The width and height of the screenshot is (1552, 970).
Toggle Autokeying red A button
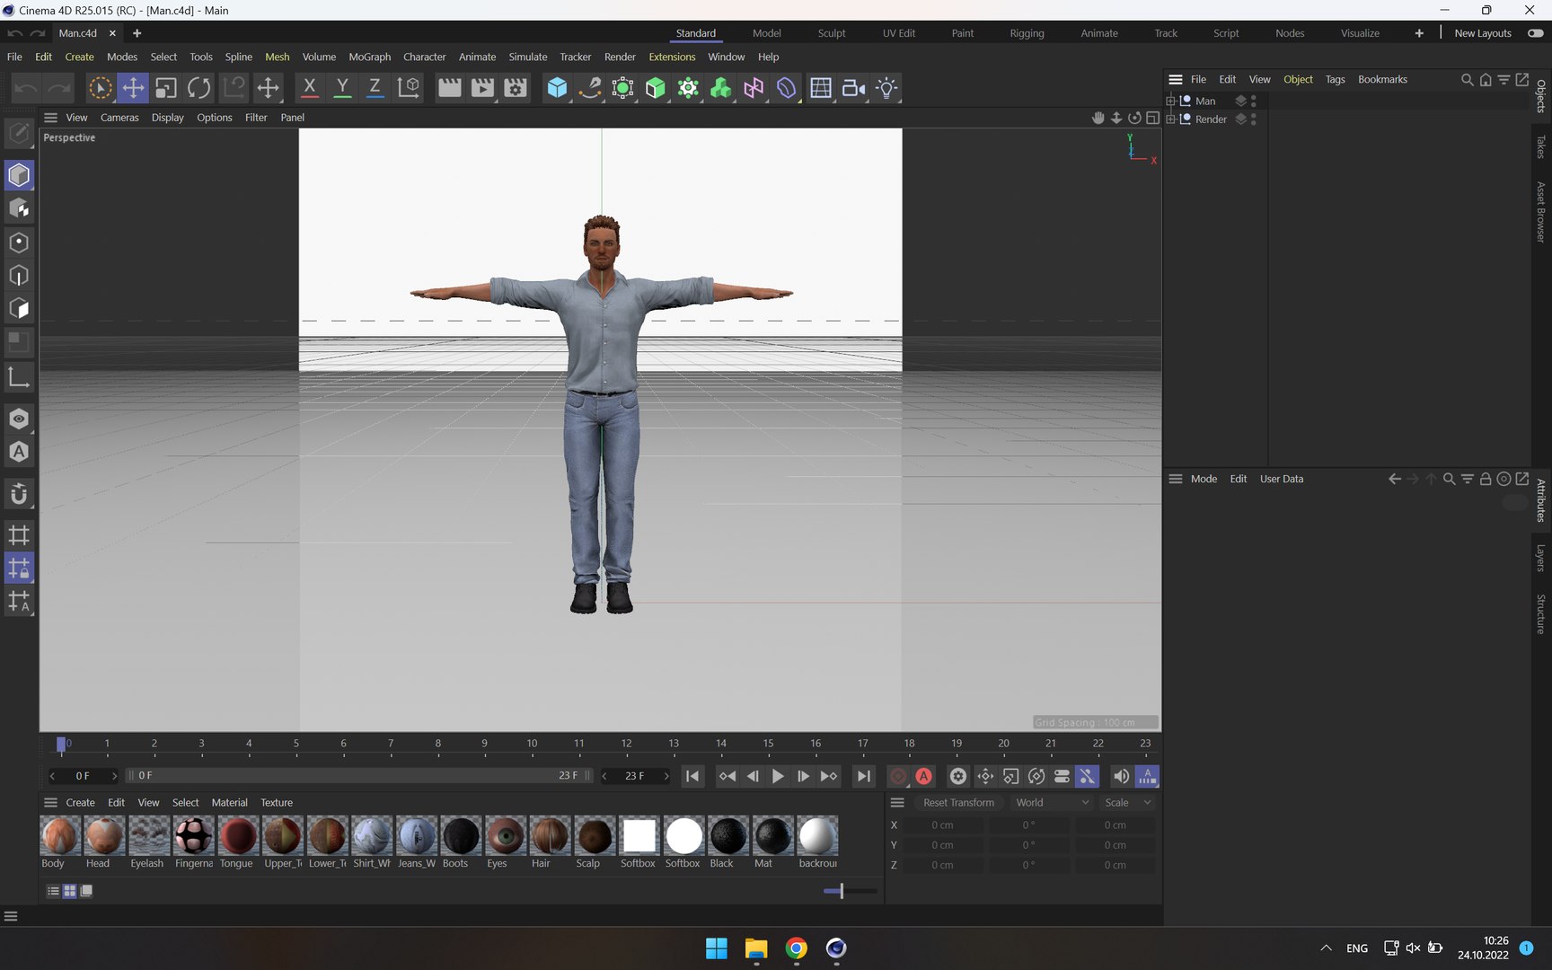(923, 776)
